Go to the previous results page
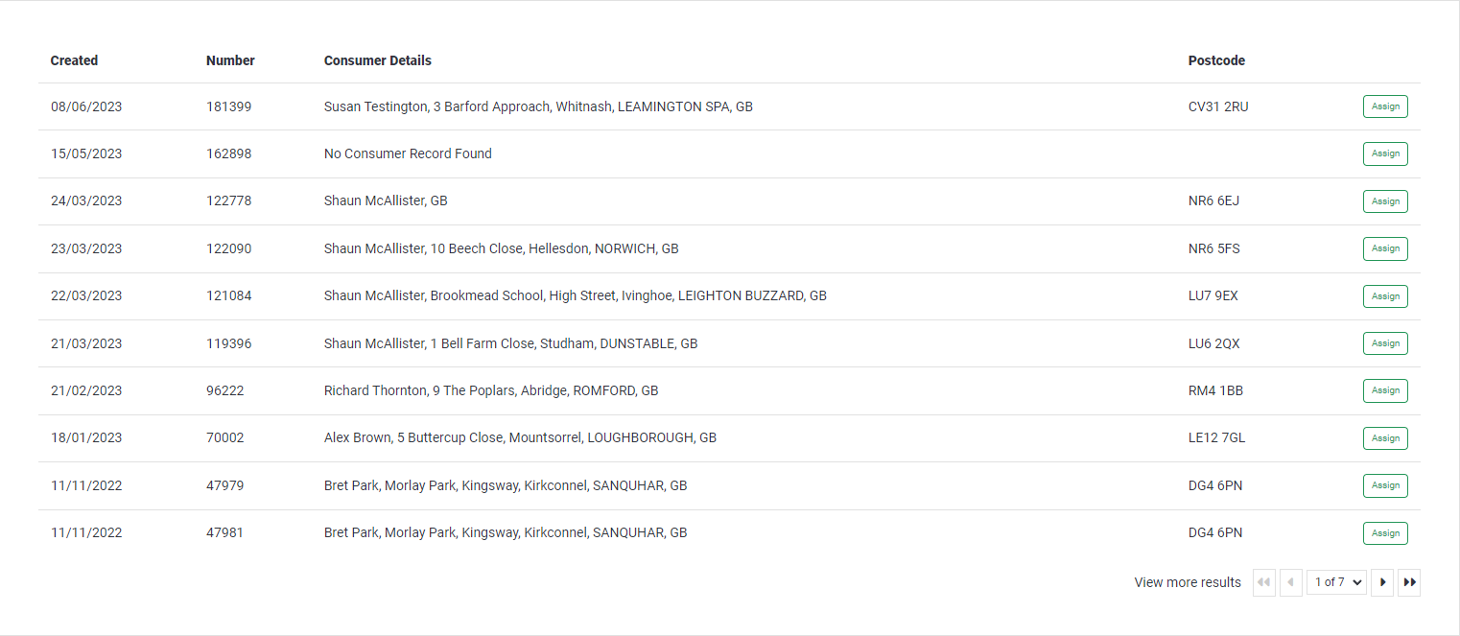1460x636 pixels. point(1291,582)
